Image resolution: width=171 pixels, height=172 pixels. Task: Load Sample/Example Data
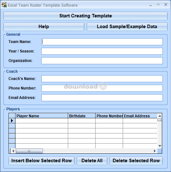point(127,27)
